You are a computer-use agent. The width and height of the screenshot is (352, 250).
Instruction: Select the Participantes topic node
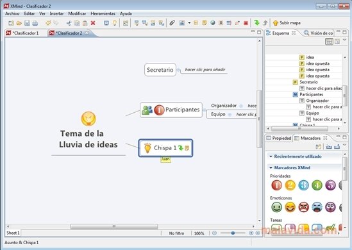click(171, 110)
